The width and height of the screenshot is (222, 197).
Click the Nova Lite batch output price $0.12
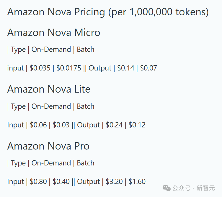pyautogui.click(x=137, y=125)
